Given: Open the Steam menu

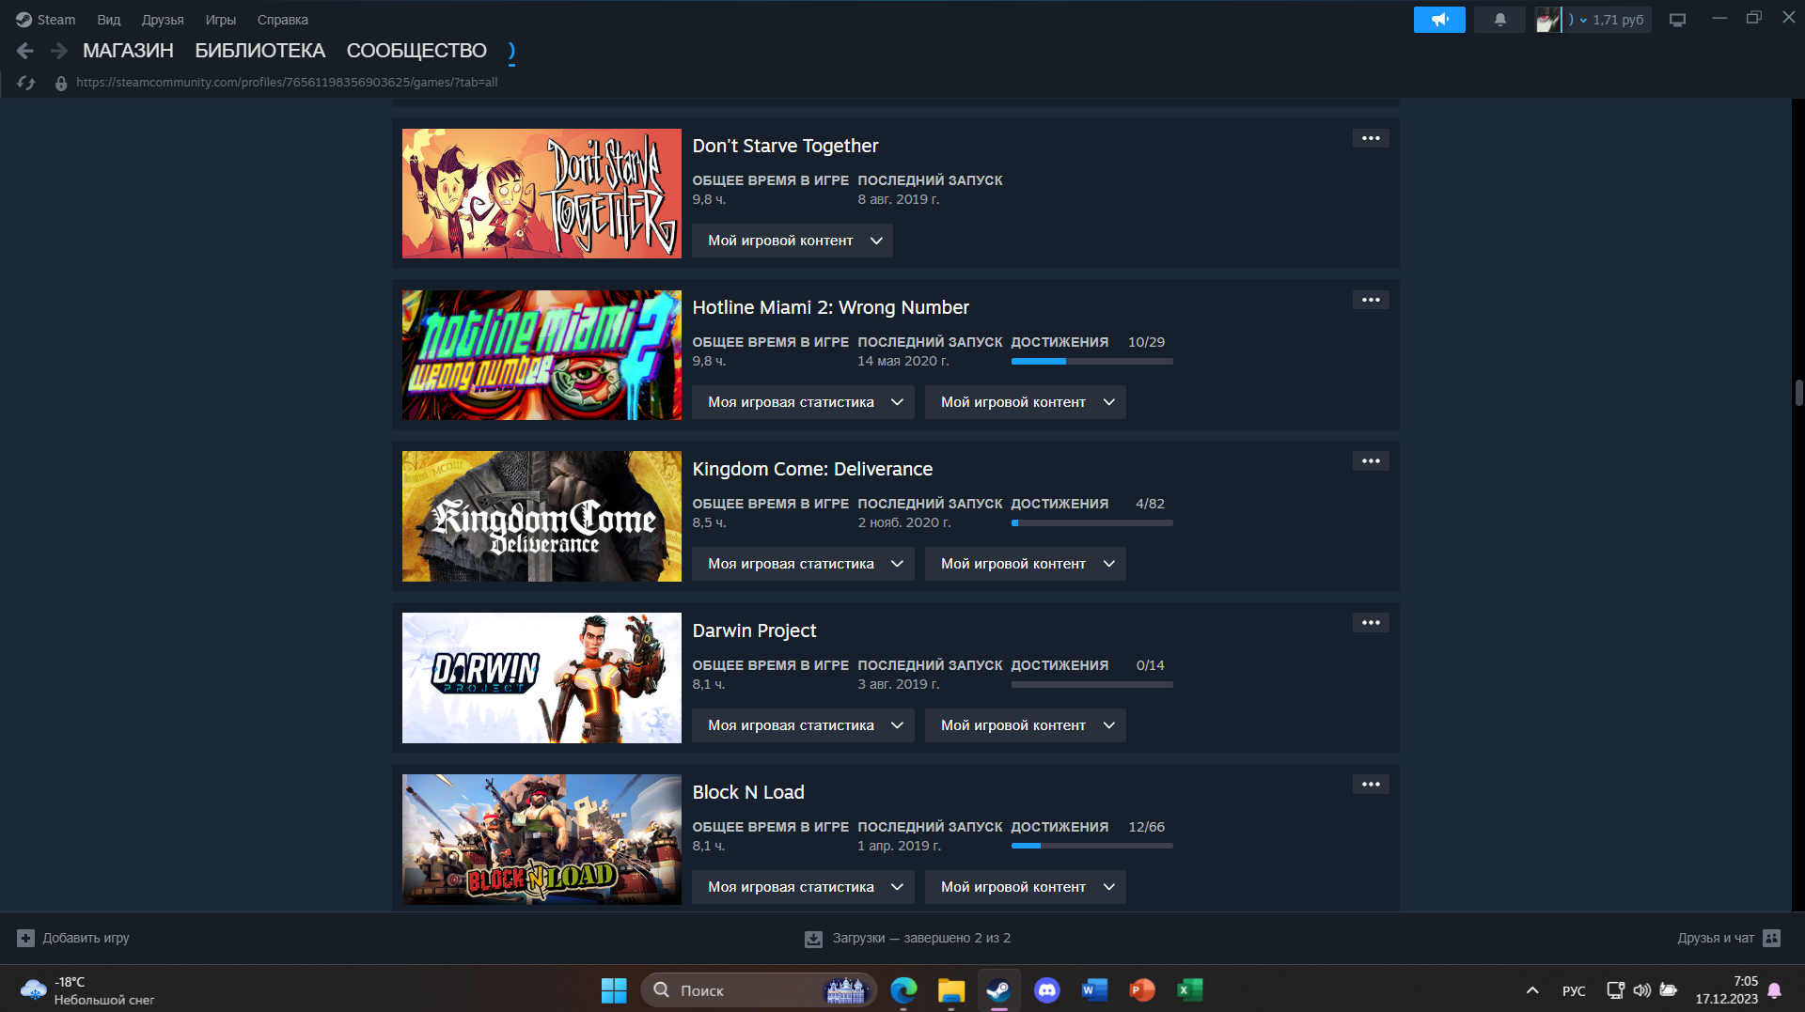Looking at the screenshot, I should click(55, 20).
